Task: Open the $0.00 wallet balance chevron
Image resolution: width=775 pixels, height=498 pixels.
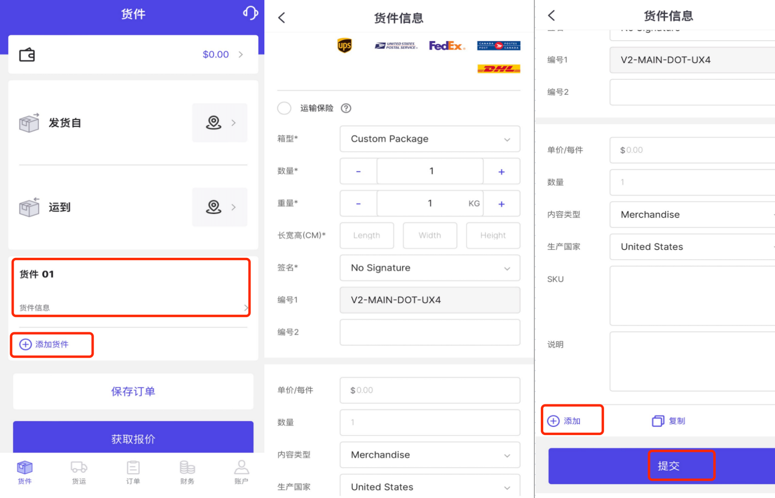Action: [x=241, y=54]
